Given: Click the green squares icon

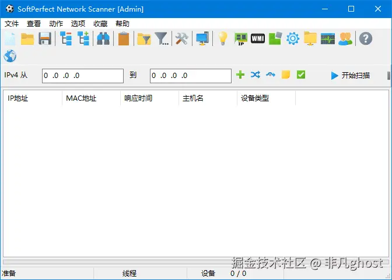Looking at the screenshot, I should tap(275, 38).
